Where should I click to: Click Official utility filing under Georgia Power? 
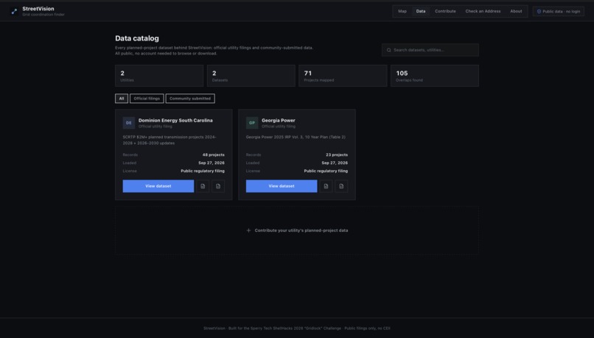279,127
